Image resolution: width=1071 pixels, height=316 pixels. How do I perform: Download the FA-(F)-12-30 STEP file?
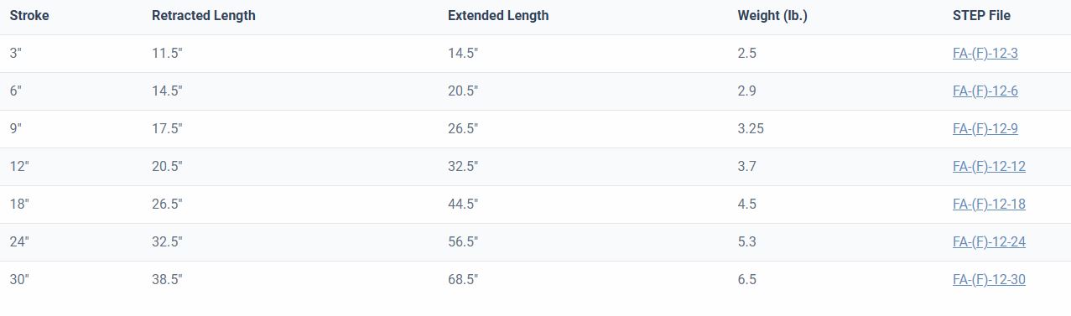tap(989, 280)
